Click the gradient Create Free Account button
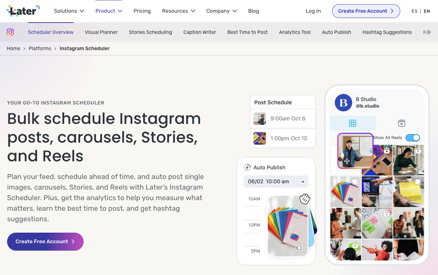This screenshot has height=275, width=438. click(x=45, y=241)
